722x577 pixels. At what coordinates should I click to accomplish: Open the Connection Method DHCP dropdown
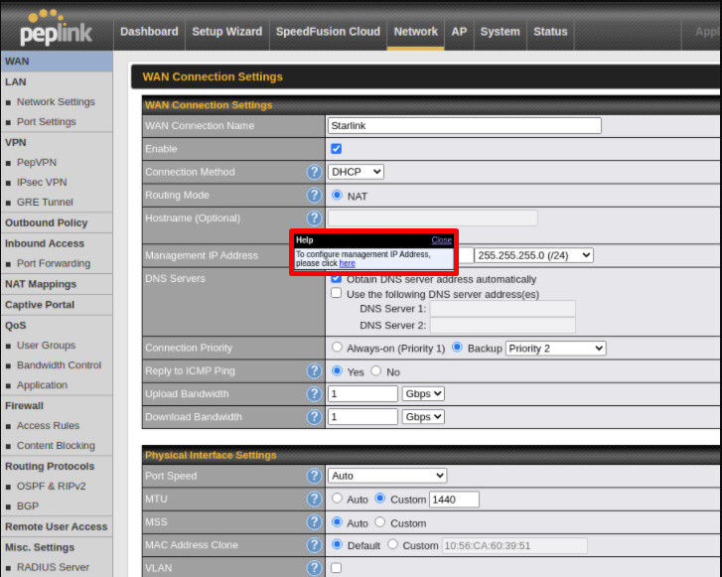(x=356, y=172)
